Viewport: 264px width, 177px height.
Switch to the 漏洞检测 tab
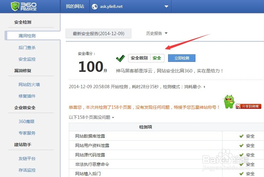(x=27, y=35)
